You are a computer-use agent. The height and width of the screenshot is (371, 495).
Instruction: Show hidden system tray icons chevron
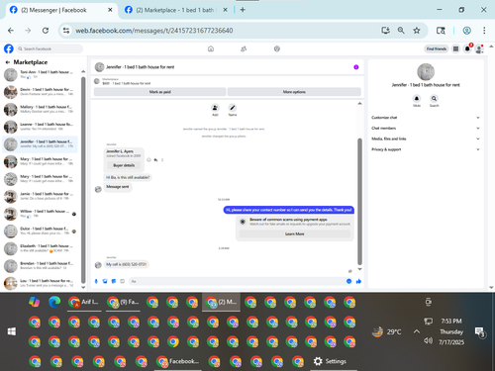point(417,331)
